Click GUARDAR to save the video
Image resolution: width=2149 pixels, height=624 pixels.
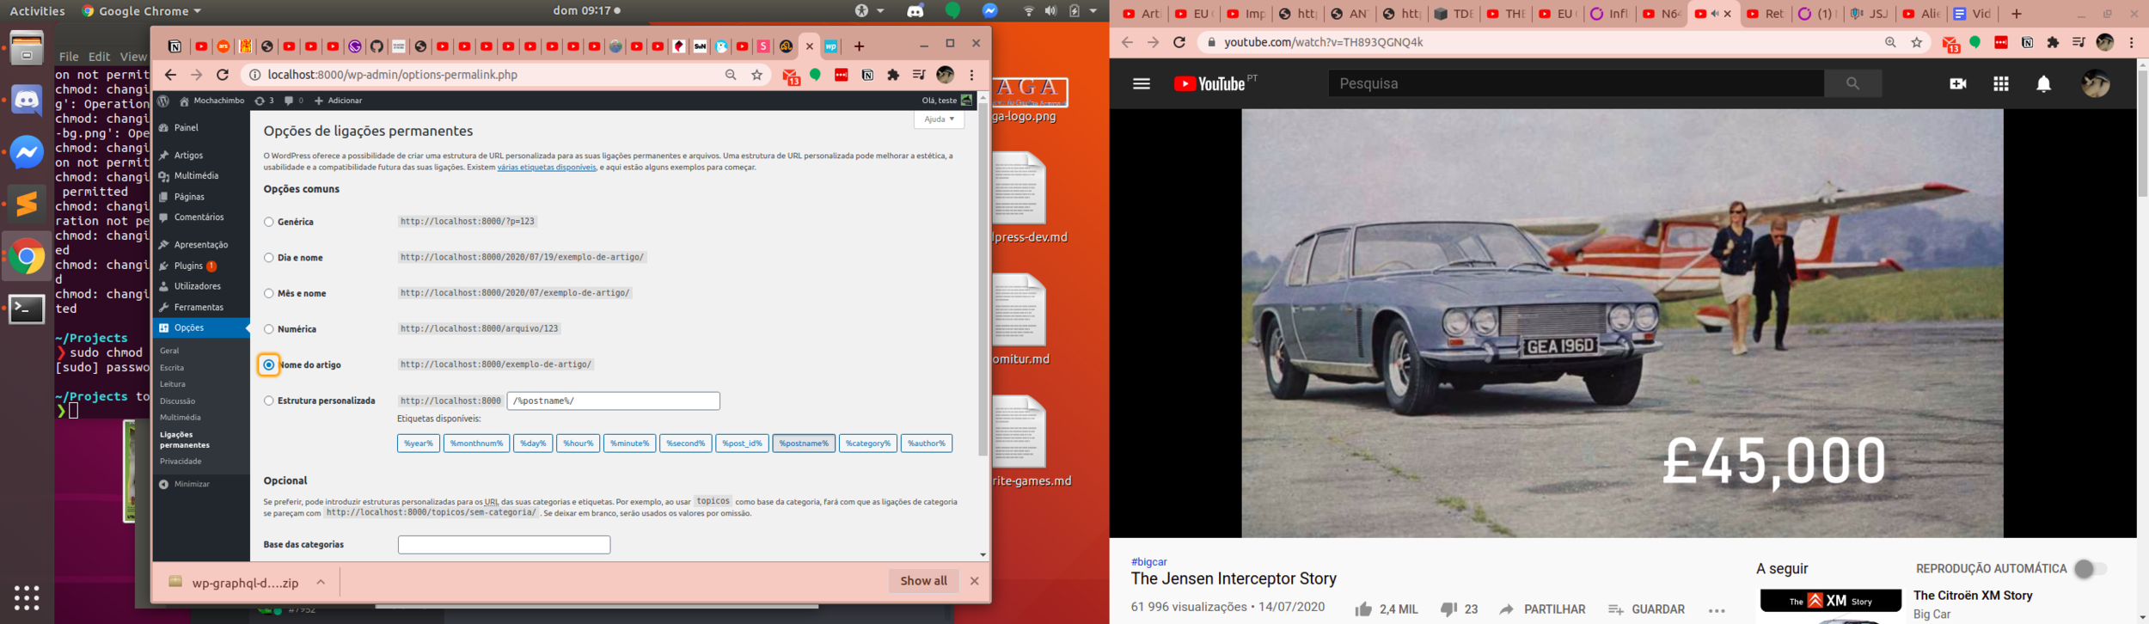tap(1646, 609)
